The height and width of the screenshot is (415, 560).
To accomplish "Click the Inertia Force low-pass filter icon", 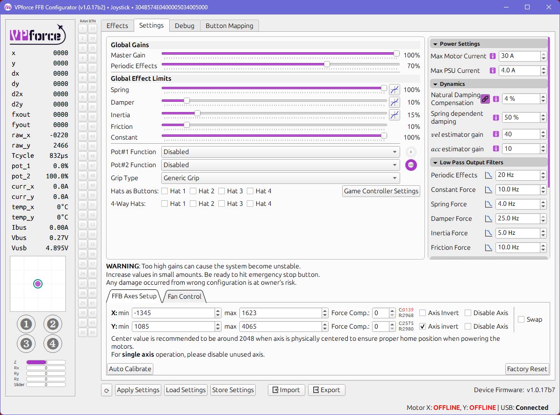I will (488, 233).
